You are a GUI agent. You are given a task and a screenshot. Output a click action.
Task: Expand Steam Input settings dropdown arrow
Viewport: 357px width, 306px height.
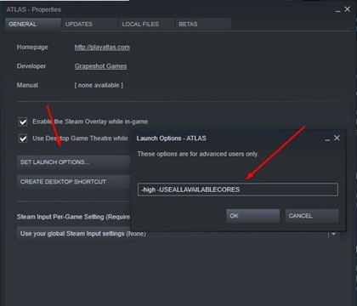[333, 234]
